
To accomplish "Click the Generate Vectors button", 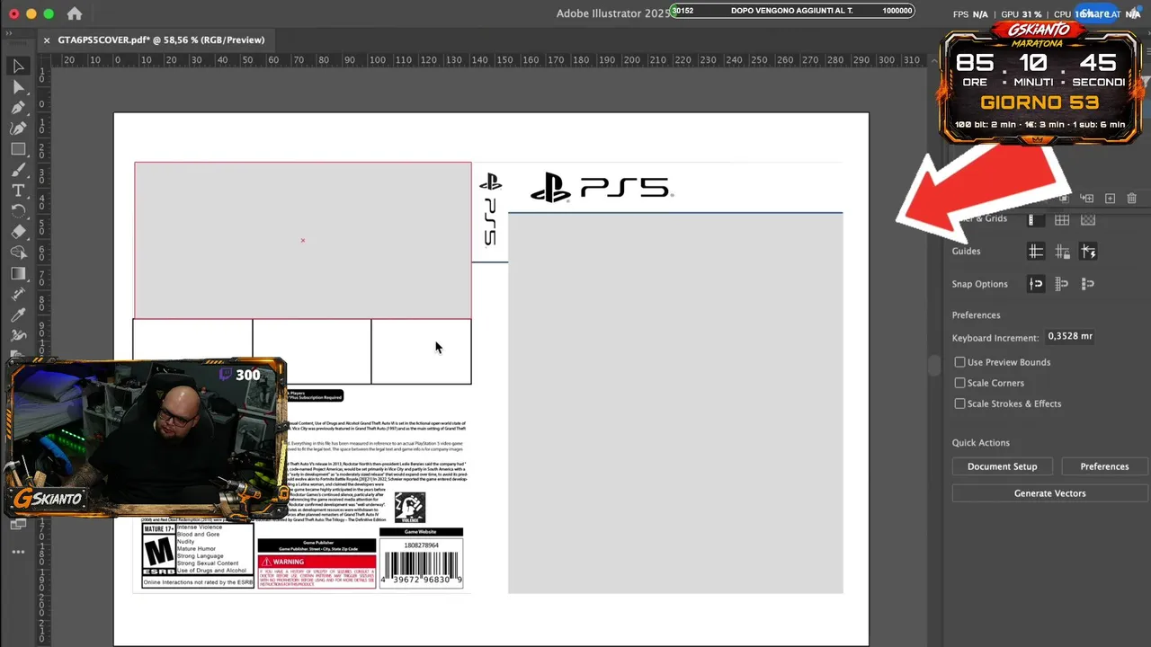I will click(x=1049, y=493).
